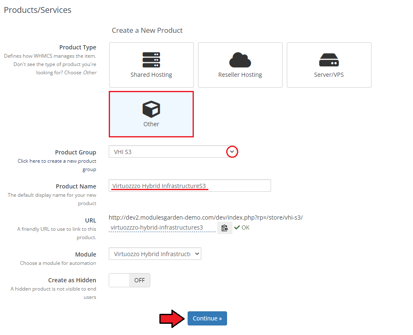Image resolution: width=413 pixels, height=335 pixels.
Task: Choose the Server/VPS product type
Action: (x=329, y=65)
